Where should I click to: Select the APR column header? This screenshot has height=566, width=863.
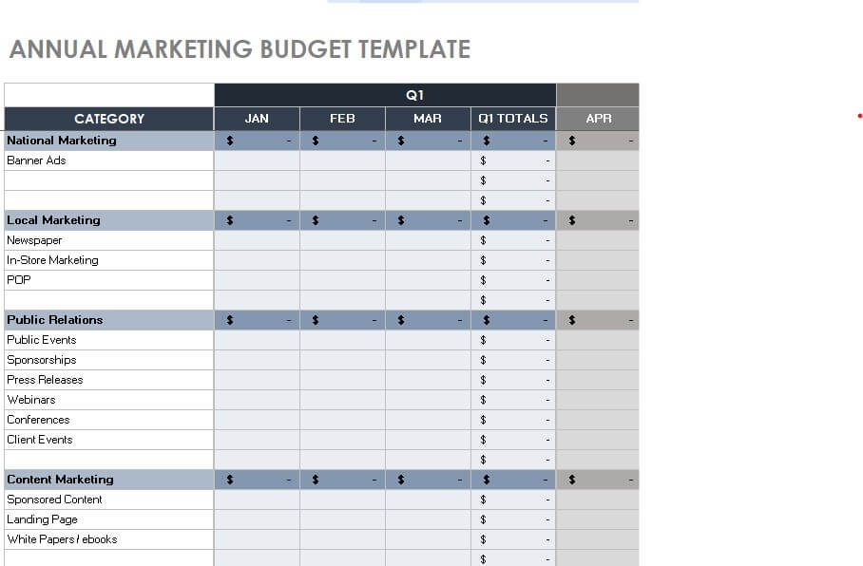(598, 119)
